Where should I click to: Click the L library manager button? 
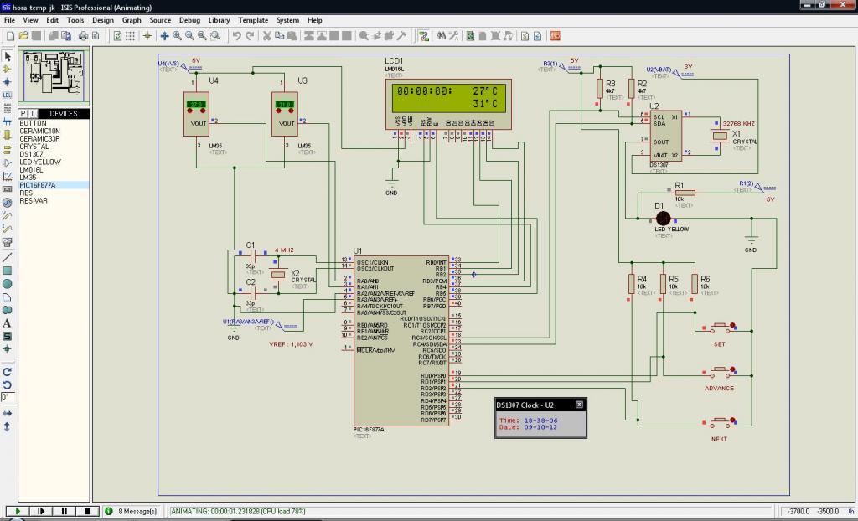(x=33, y=113)
